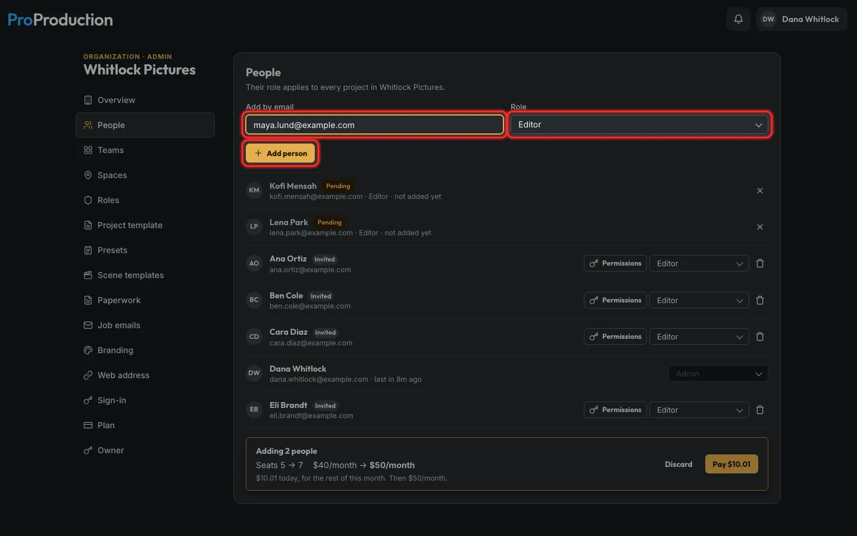This screenshot has width=857, height=536.
Task: Click the DW avatar in the people list
Action: [254, 373]
